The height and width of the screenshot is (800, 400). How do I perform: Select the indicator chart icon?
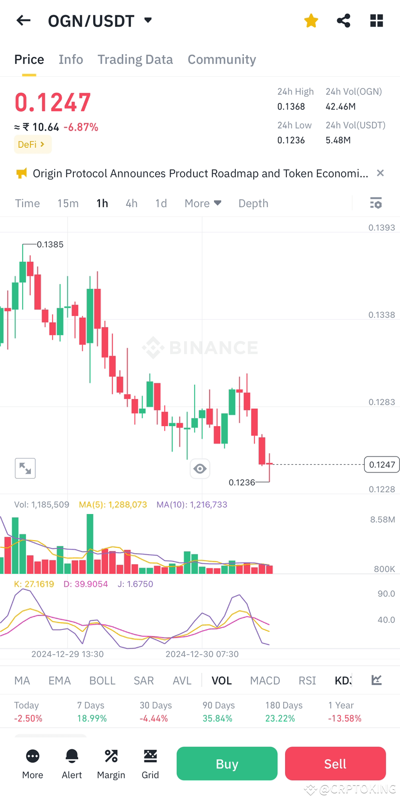376,680
